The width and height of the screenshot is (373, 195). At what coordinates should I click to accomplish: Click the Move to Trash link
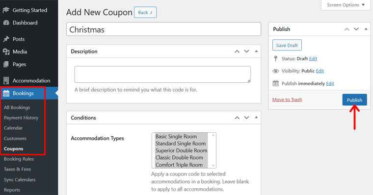[x=287, y=99]
